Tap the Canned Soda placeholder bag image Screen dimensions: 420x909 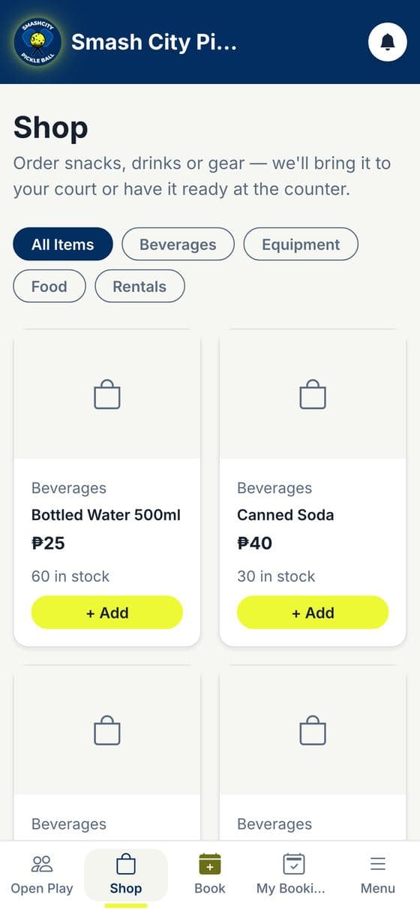[x=313, y=394]
